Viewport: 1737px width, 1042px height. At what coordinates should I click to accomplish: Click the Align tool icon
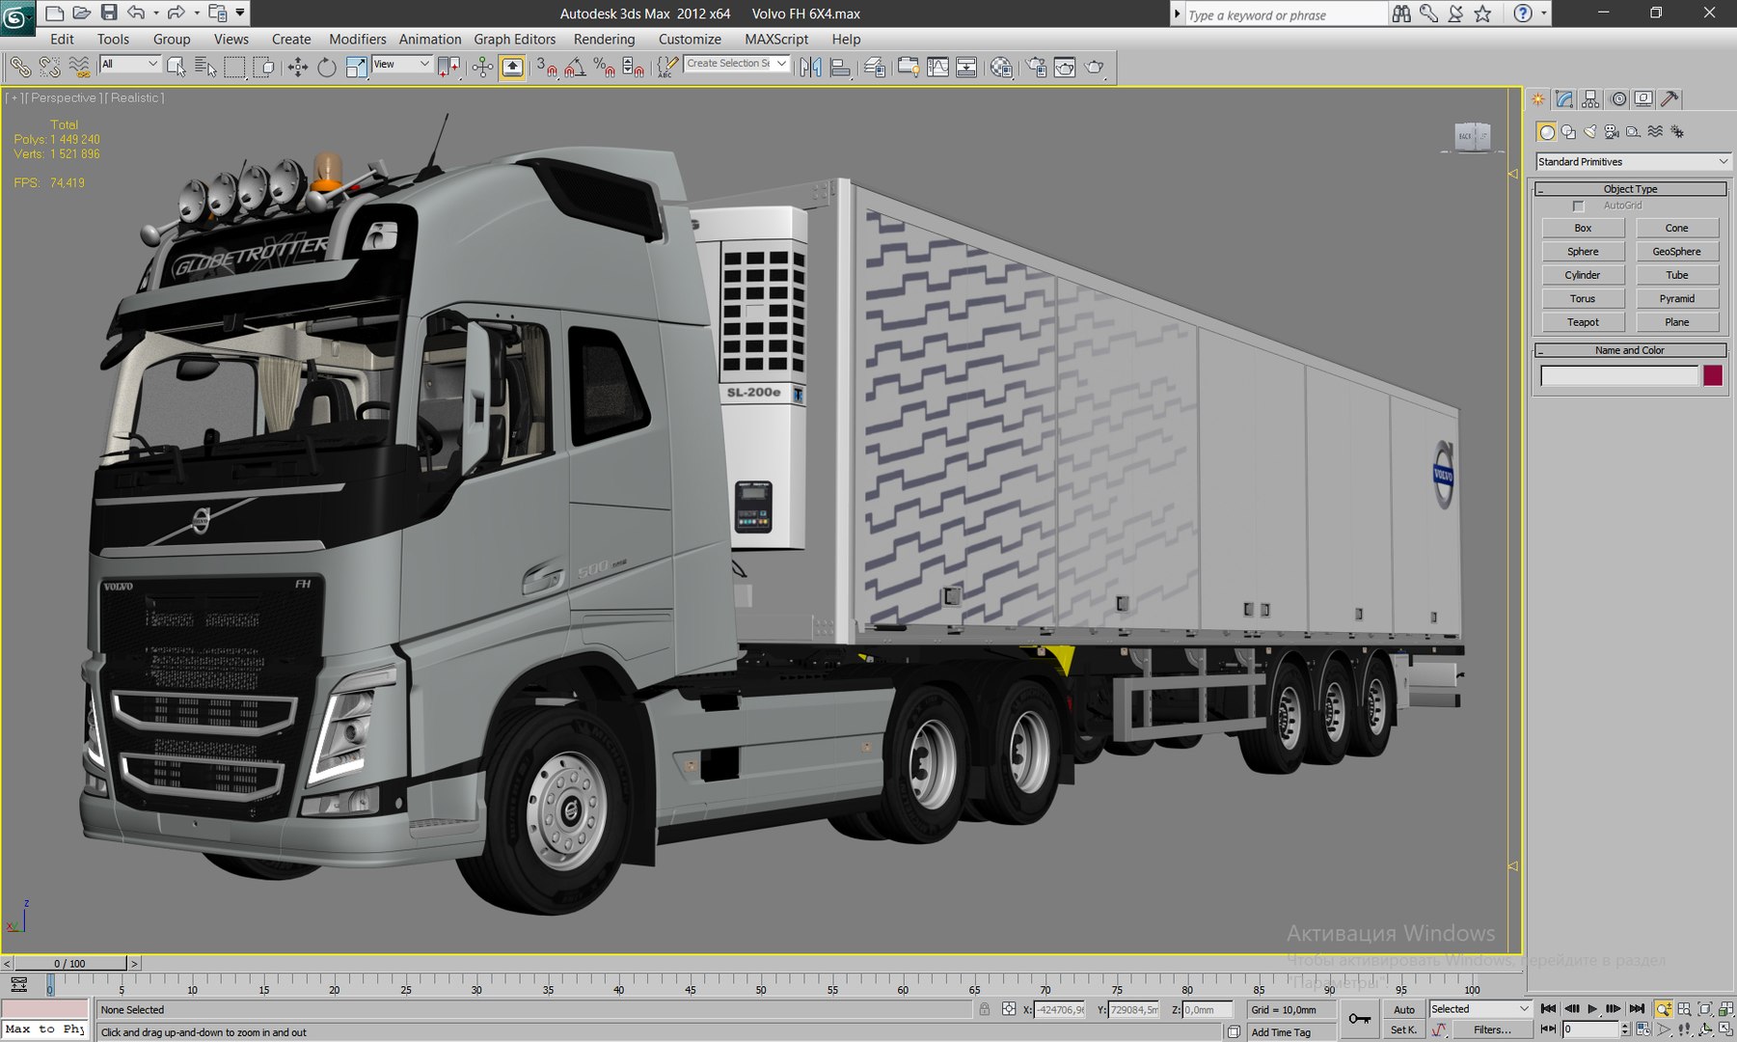point(840,67)
